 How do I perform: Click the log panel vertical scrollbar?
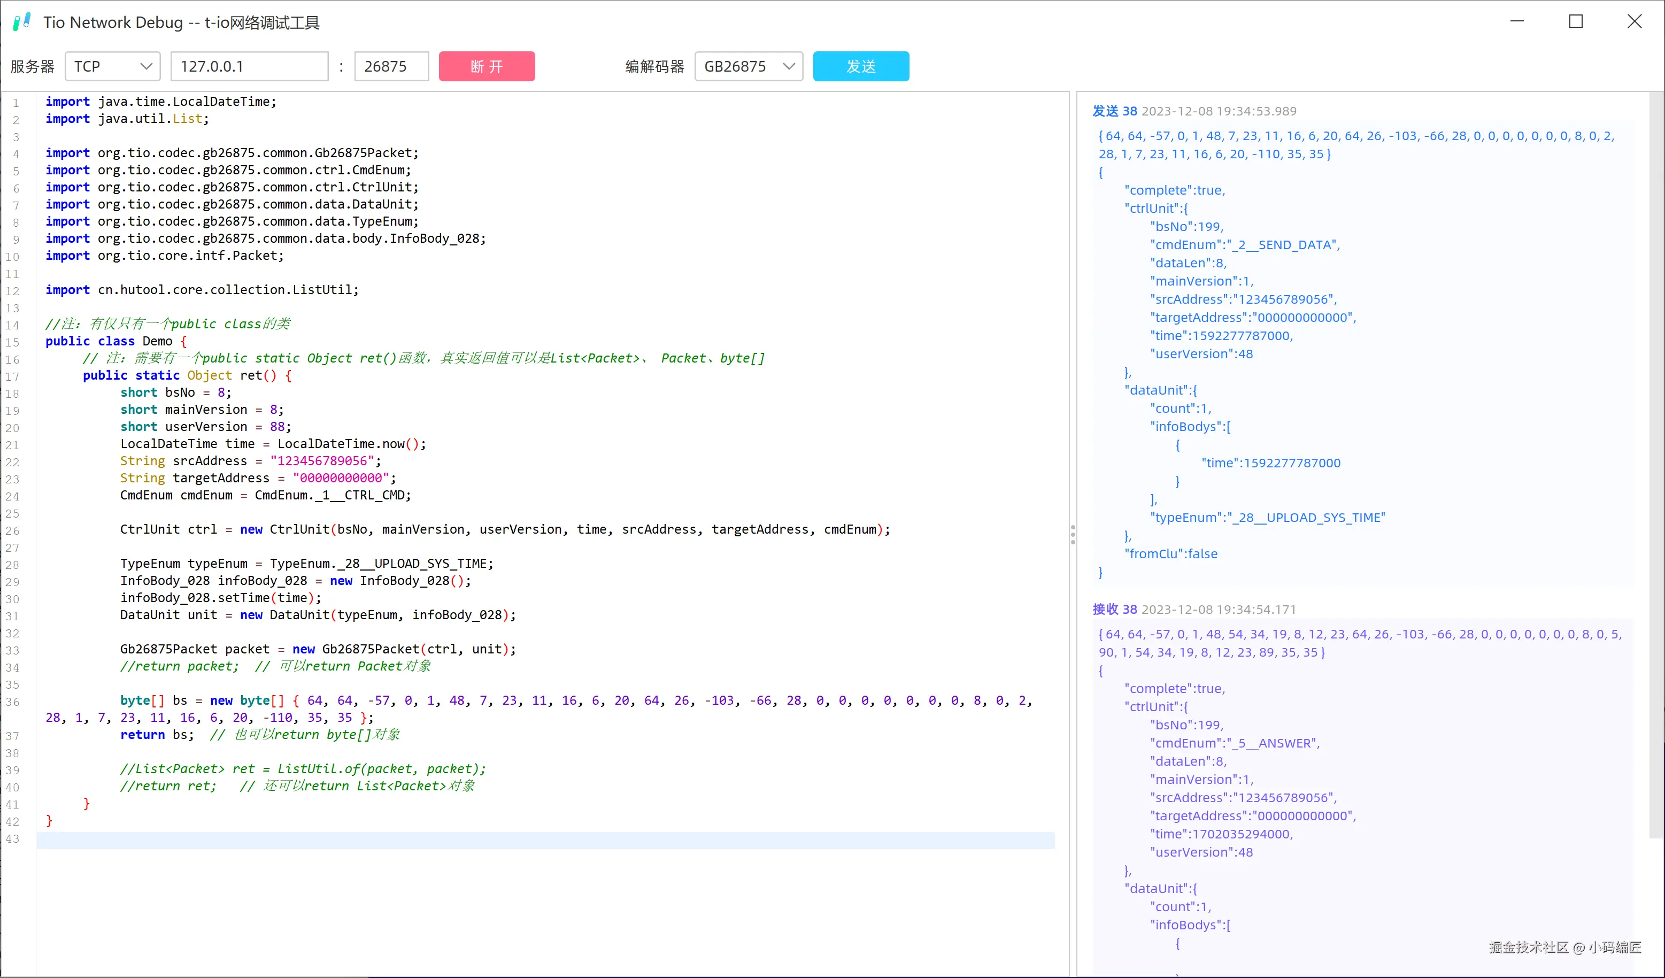click(1656, 463)
